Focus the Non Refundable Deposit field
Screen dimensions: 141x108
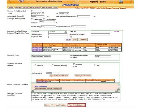tap(84, 16)
